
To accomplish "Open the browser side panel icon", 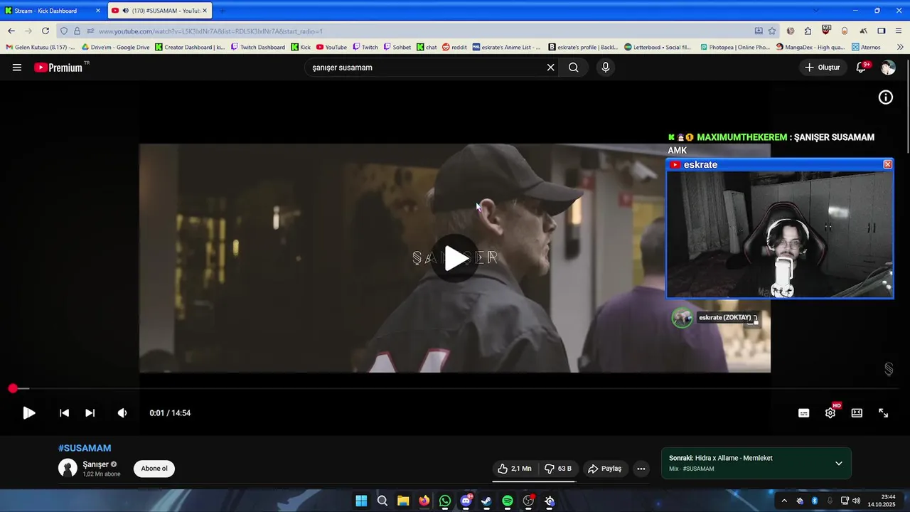I will tap(881, 31).
